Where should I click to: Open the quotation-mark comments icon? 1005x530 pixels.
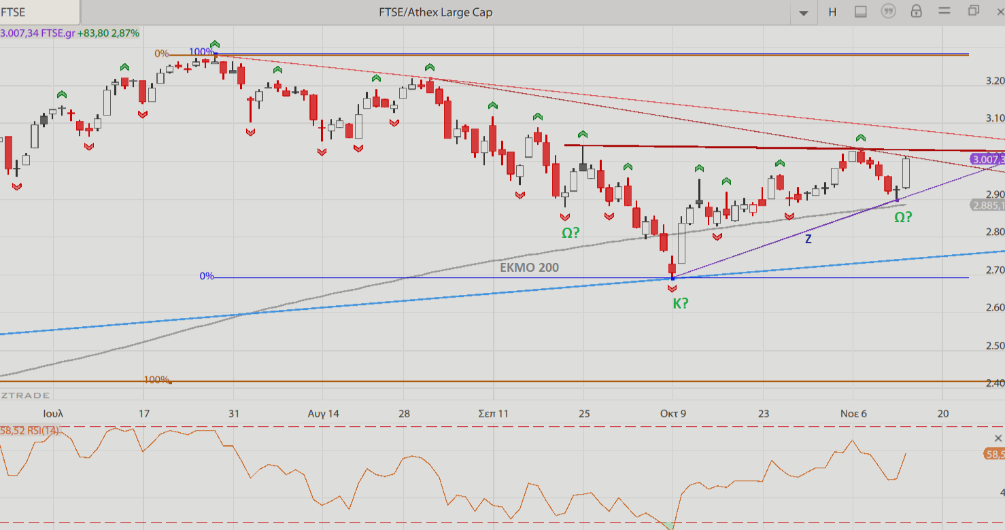(888, 12)
